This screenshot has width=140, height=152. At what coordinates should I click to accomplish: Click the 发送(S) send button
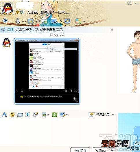[x=100, y=150]
